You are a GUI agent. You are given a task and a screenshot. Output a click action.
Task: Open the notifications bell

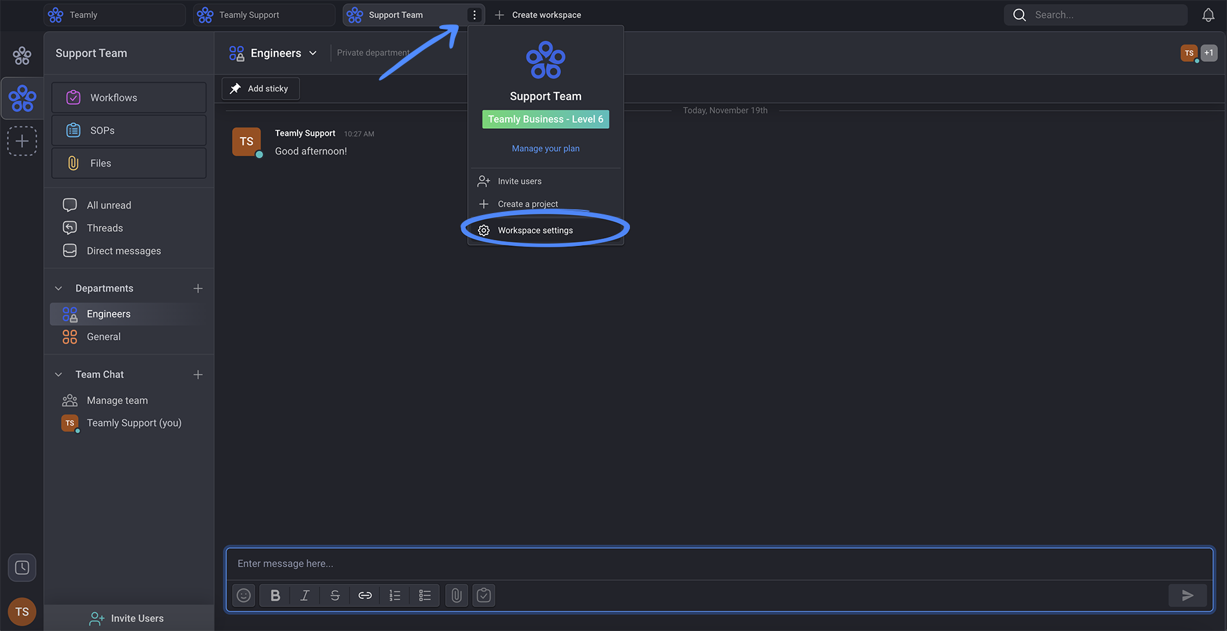pyautogui.click(x=1208, y=15)
